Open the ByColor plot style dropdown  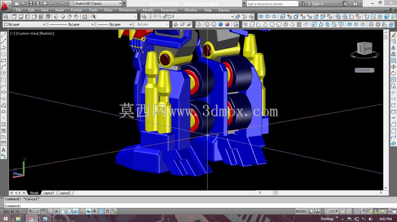pyautogui.click(x=152, y=24)
